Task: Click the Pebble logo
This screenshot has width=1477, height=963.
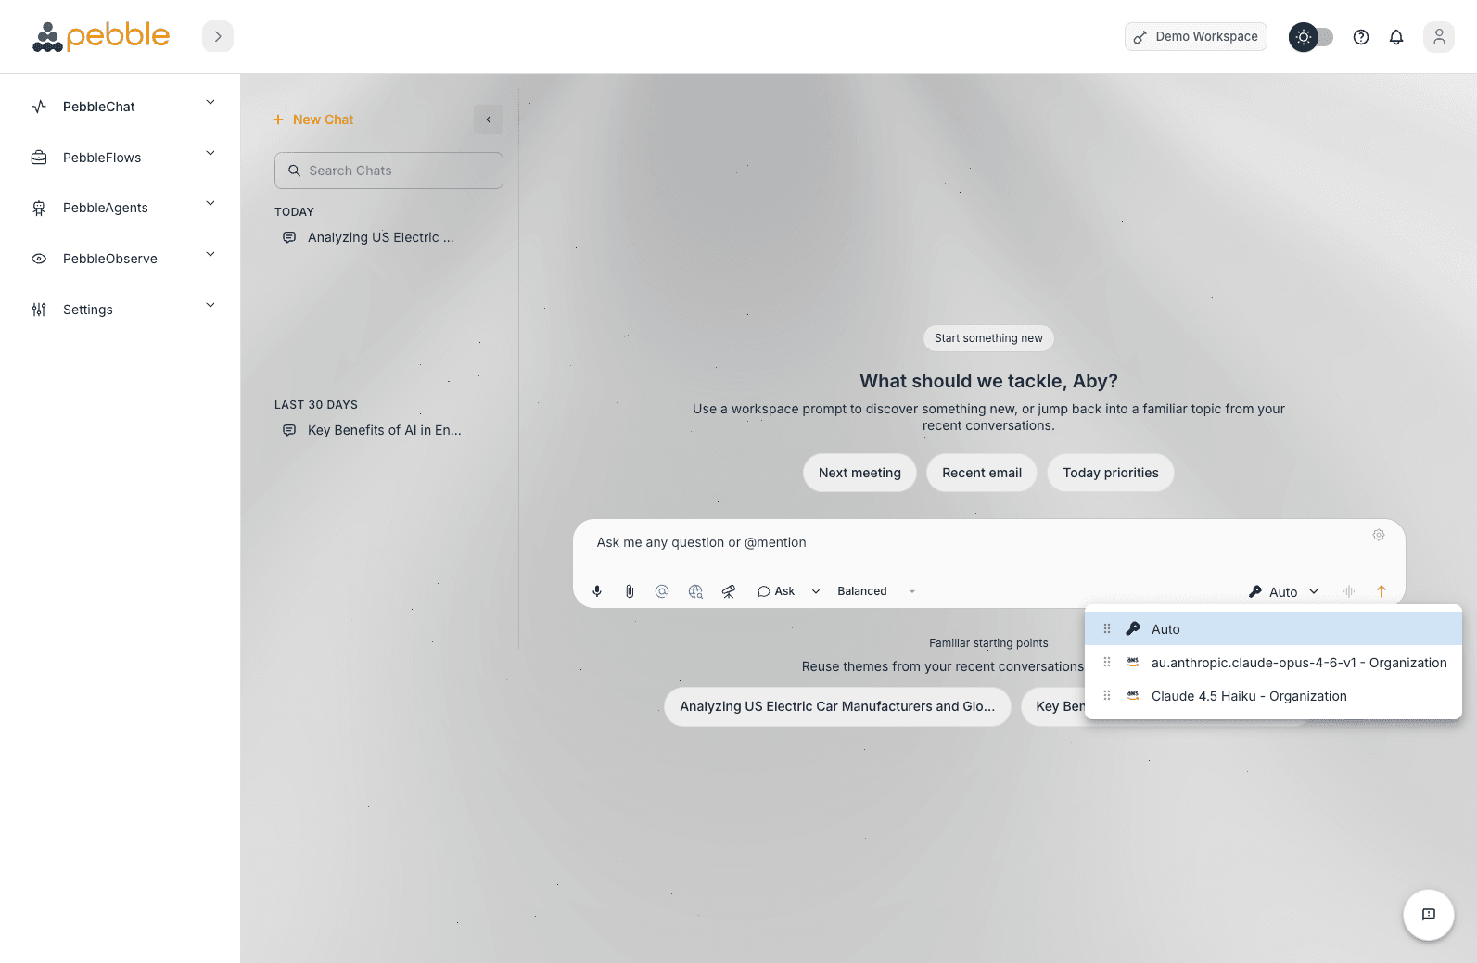Action: point(101,36)
